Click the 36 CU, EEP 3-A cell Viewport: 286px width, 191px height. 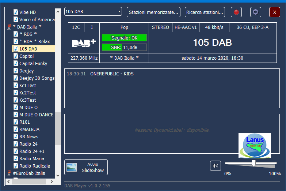pos(253,27)
